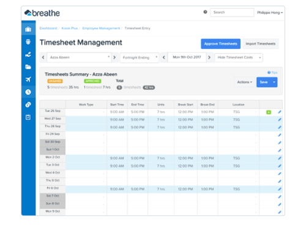306x227 pixels.
Task: Open Work Type dropdown for Tue 26 Sep
Action: [x=86, y=112]
